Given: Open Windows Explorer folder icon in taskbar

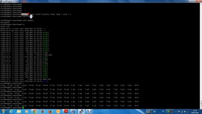Looking at the screenshot, I should point(19,111).
